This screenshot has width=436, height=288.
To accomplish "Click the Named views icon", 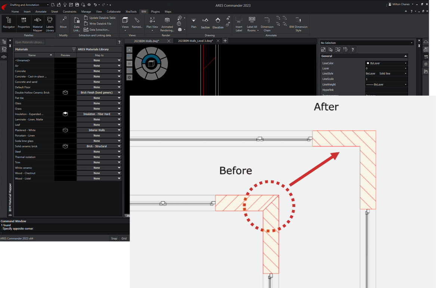I will click(x=137, y=23).
